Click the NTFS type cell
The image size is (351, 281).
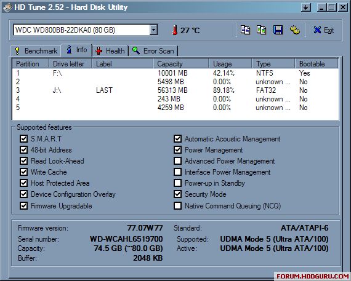[265, 73]
